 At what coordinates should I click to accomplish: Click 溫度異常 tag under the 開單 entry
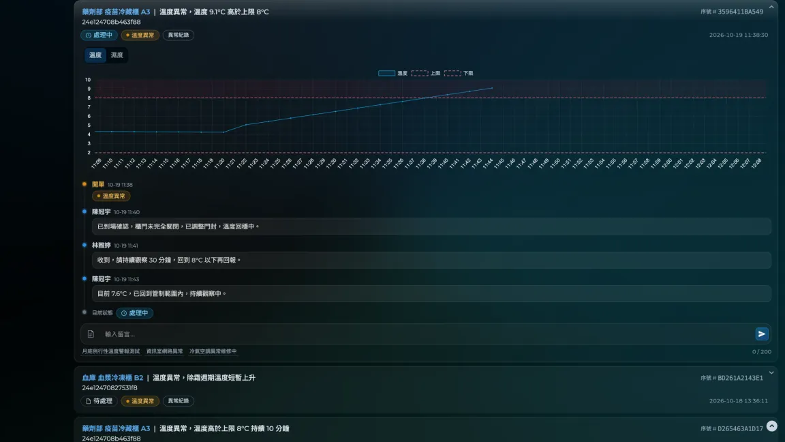111,196
